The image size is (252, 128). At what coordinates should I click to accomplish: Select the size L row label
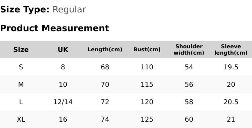(x=21, y=102)
